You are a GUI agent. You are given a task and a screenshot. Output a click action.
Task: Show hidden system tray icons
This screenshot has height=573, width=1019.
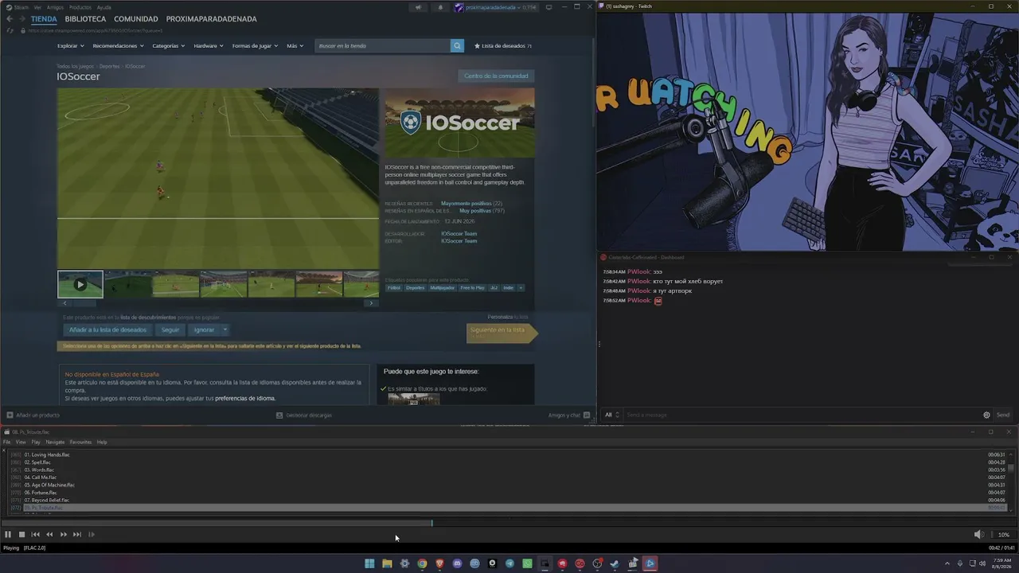(947, 563)
